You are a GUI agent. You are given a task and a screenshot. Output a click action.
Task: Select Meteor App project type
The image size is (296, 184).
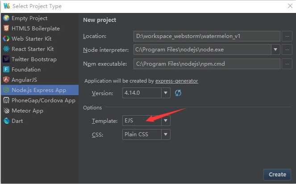coord(40,110)
